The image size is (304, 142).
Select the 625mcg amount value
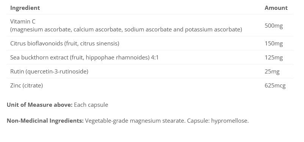[275, 86]
